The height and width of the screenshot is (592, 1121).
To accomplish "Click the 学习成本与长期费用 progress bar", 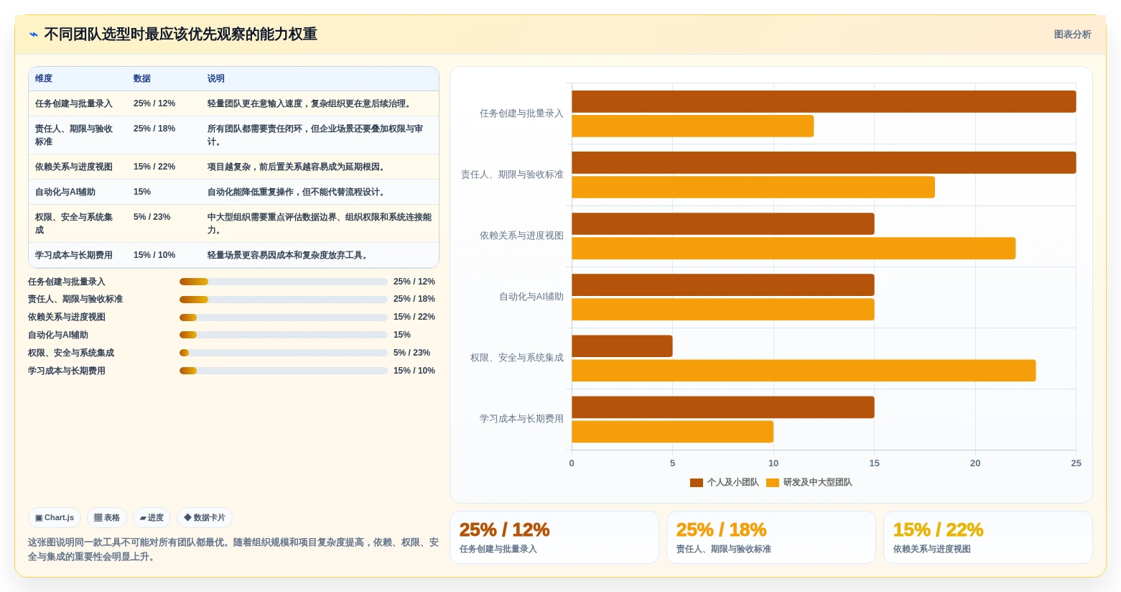I will (284, 371).
